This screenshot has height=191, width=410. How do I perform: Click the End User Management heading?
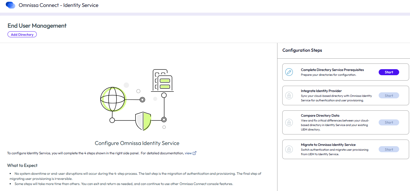coord(37,26)
